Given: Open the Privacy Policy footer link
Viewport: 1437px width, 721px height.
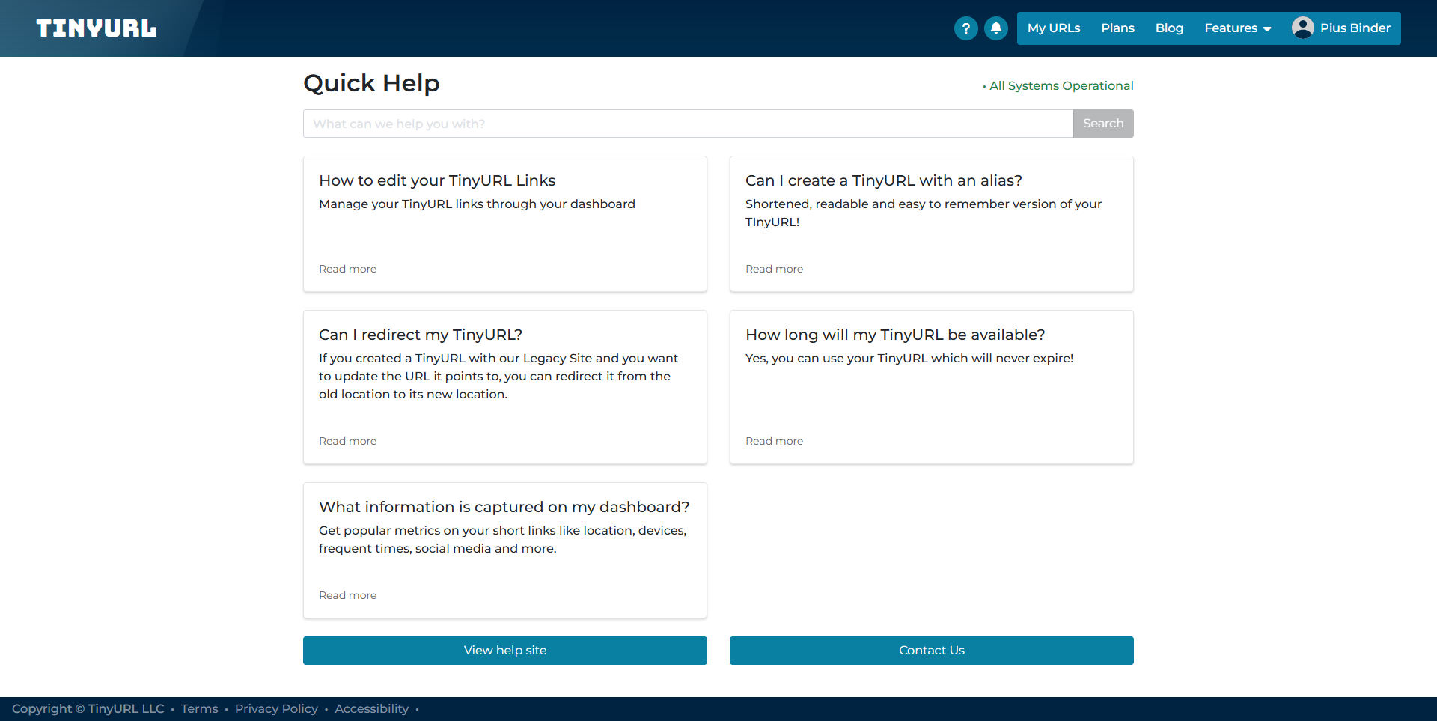Looking at the screenshot, I should pos(276,709).
